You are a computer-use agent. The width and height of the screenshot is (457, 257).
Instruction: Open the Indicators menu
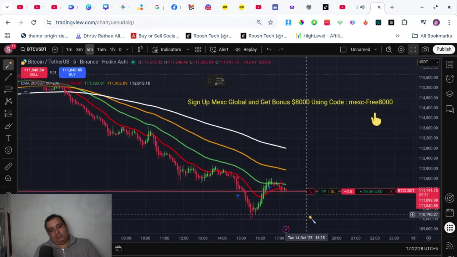[x=167, y=49]
